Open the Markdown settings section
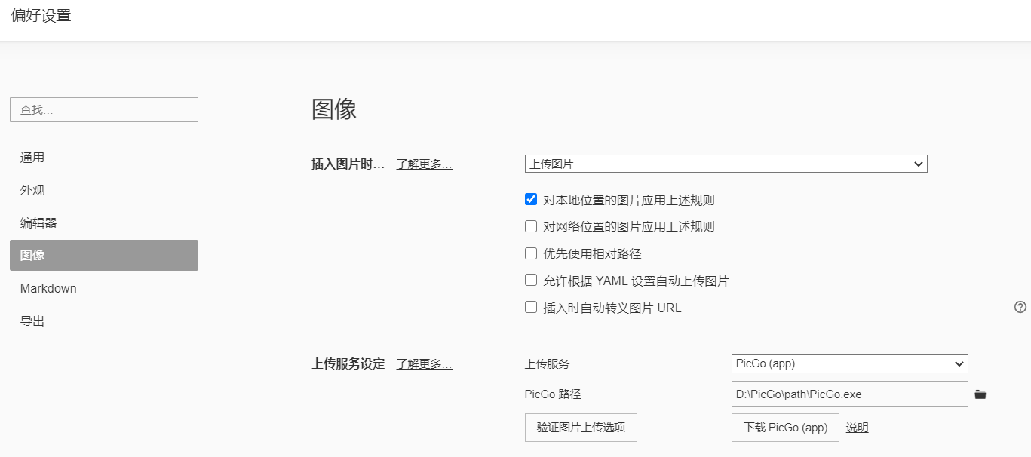Image resolution: width=1031 pixels, height=457 pixels. [x=48, y=289]
